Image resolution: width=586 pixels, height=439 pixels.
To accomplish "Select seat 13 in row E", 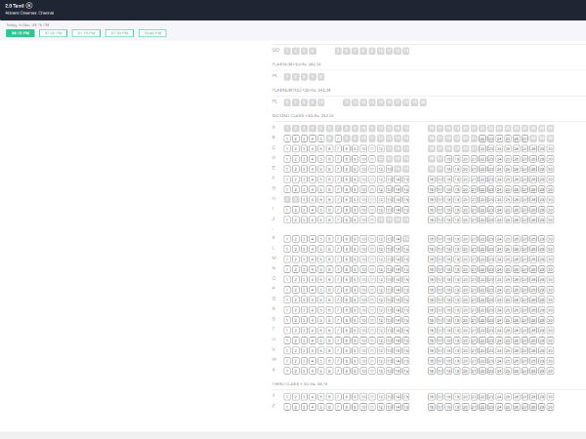I will [389, 169].
